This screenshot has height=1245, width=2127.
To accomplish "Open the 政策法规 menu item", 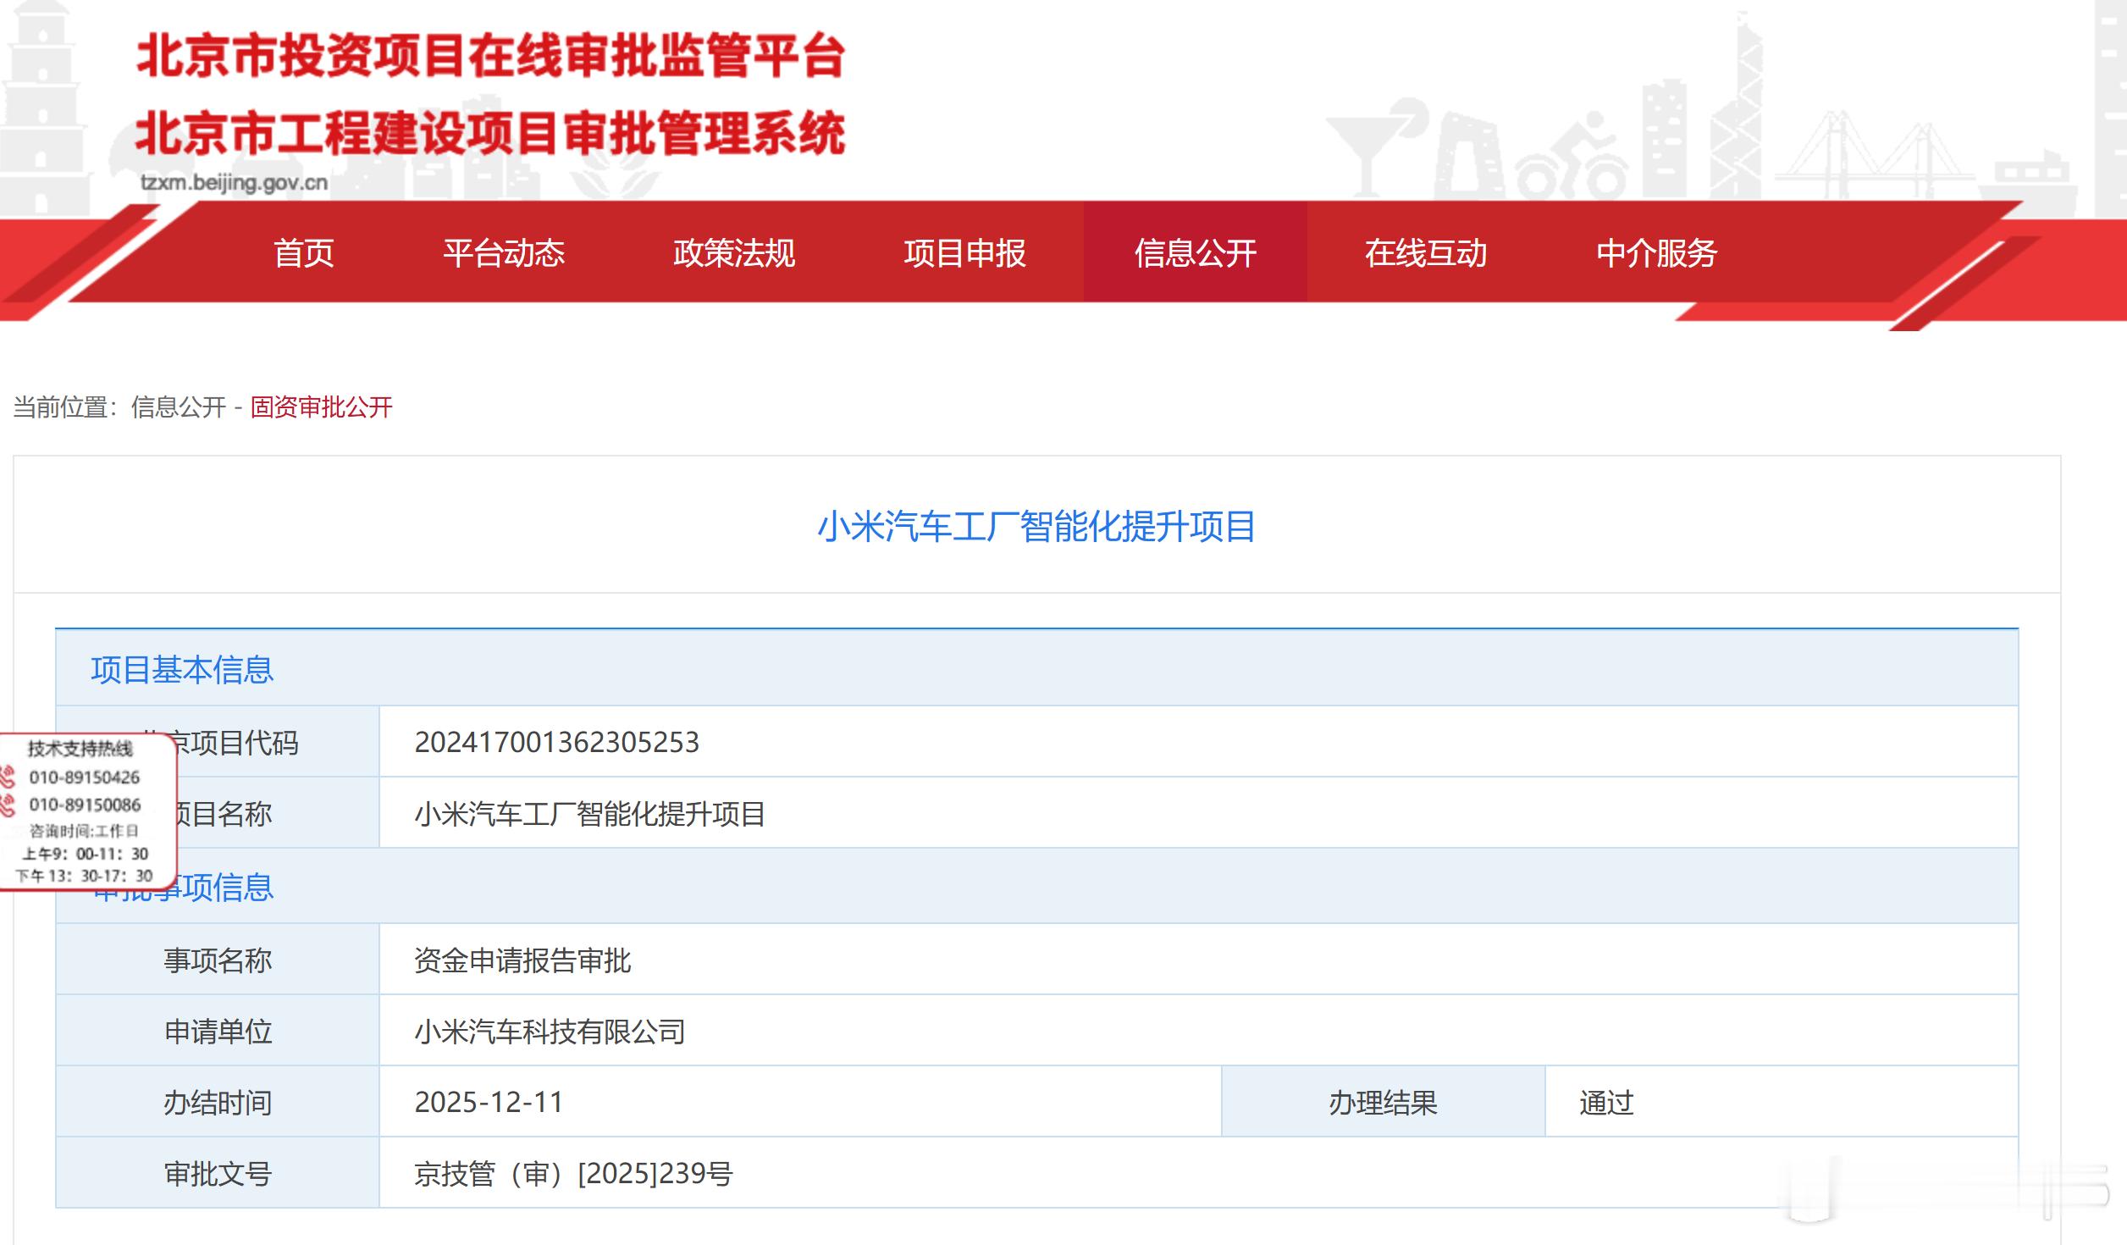I will [734, 253].
